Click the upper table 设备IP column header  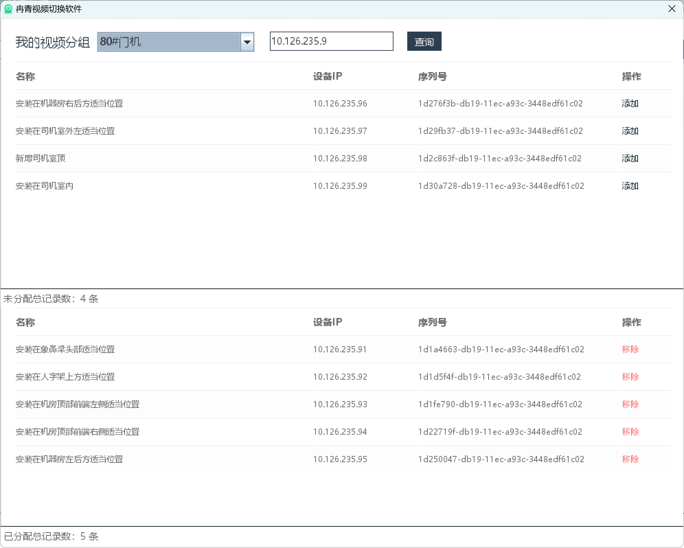[327, 76]
